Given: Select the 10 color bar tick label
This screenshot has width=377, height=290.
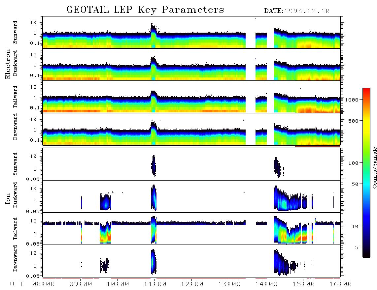Looking at the screenshot, I should (355, 226).
